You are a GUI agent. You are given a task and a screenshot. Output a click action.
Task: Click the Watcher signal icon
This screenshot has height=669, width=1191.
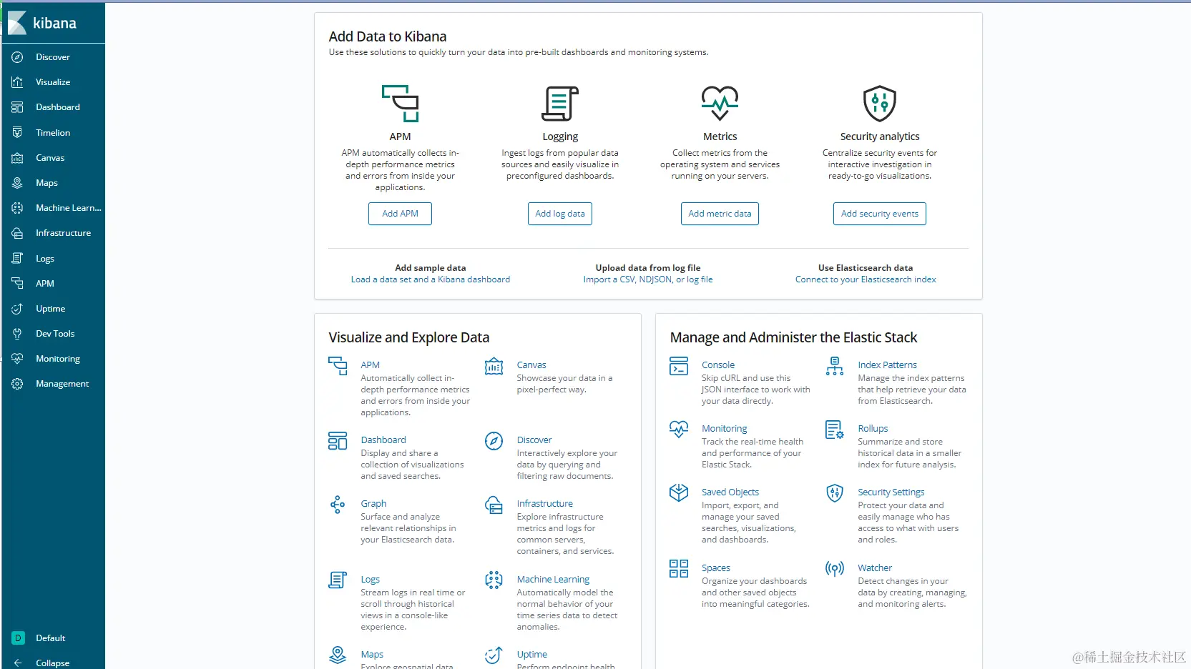(x=835, y=569)
